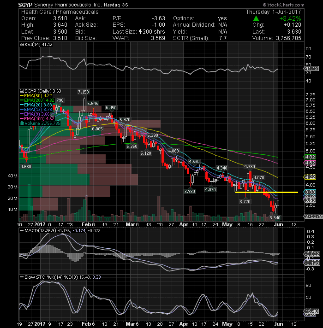This screenshot has width=323, height=328.
Task: Click the 3.340 low price label
Action: click(x=275, y=217)
